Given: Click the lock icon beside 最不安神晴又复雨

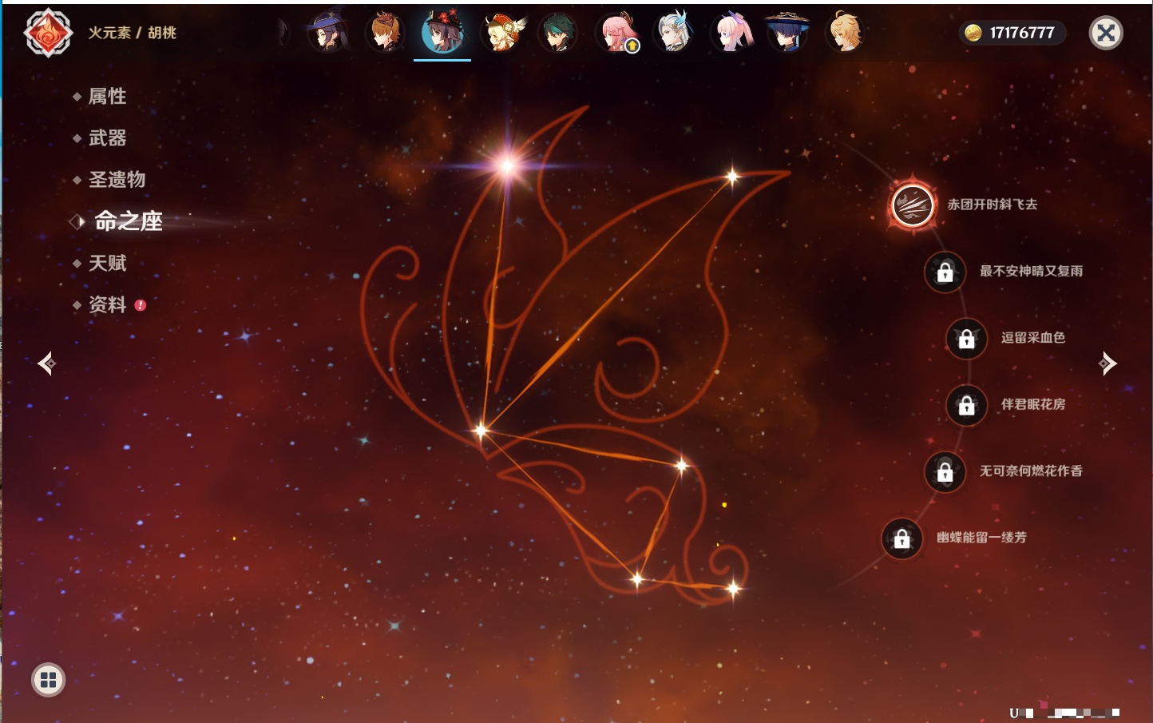Looking at the screenshot, I should tap(945, 272).
